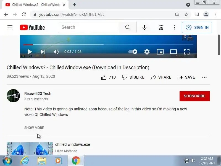Open Chrome profile avatar

[206, 14]
